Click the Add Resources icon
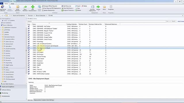Screen dimensions: 184x103 tap(62, 6)
